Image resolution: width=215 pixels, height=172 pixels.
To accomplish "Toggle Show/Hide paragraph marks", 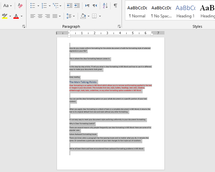I will 116,6.
